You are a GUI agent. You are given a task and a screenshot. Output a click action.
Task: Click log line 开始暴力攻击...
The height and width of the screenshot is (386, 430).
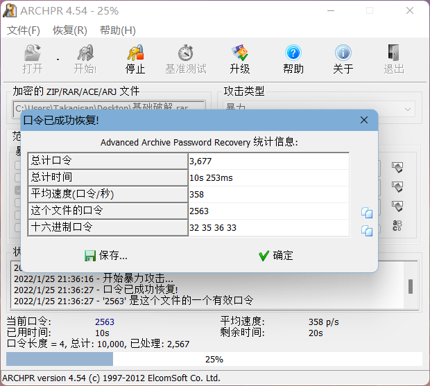coord(94,279)
